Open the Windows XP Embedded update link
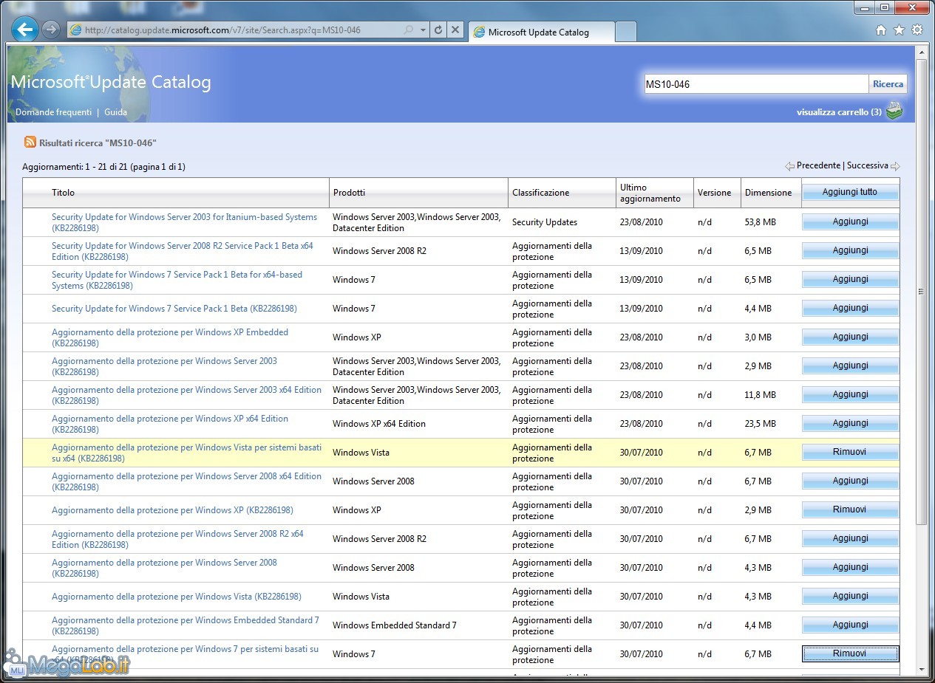The height and width of the screenshot is (683, 935). 170,337
